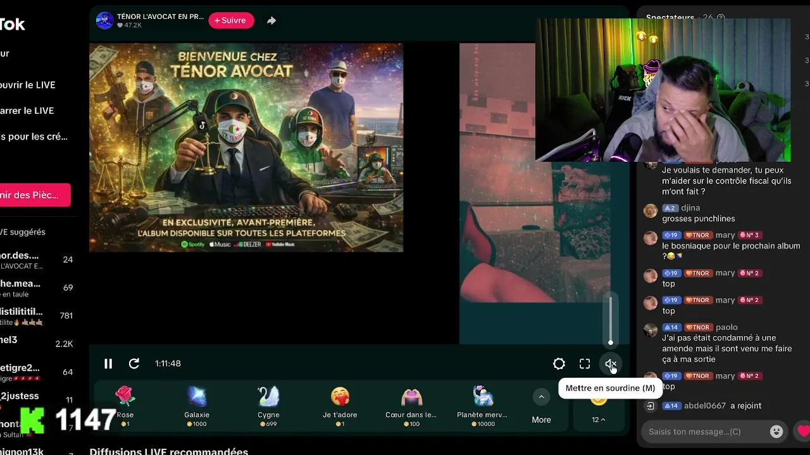
Task: Send a Rose gift
Action: [125, 406]
